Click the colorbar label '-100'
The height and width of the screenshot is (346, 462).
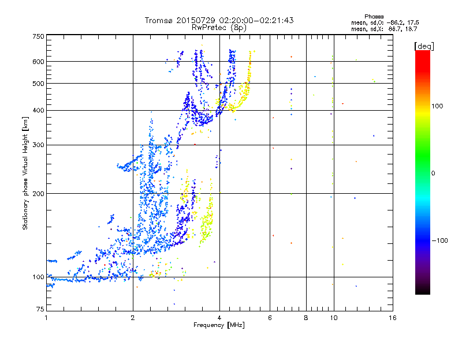pos(439,240)
